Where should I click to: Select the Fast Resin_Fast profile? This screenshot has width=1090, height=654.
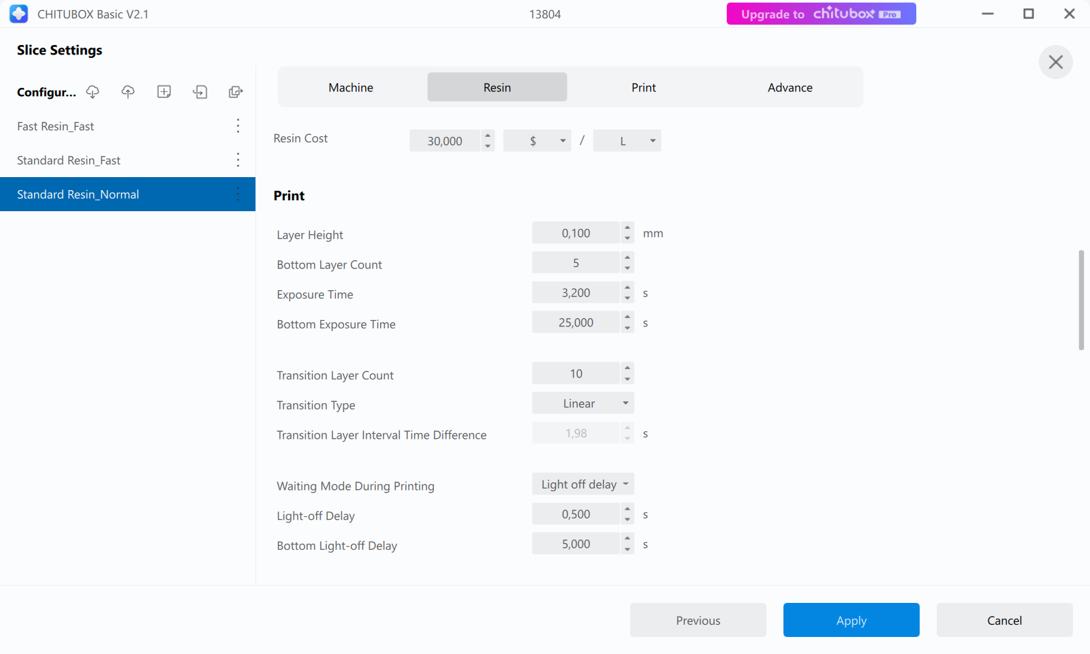[x=127, y=126]
